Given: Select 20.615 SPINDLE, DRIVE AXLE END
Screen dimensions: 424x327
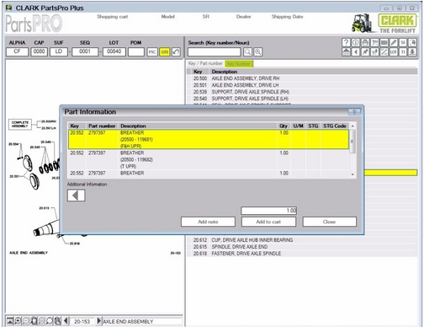Looking at the screenshot, I should click(302, 247).
